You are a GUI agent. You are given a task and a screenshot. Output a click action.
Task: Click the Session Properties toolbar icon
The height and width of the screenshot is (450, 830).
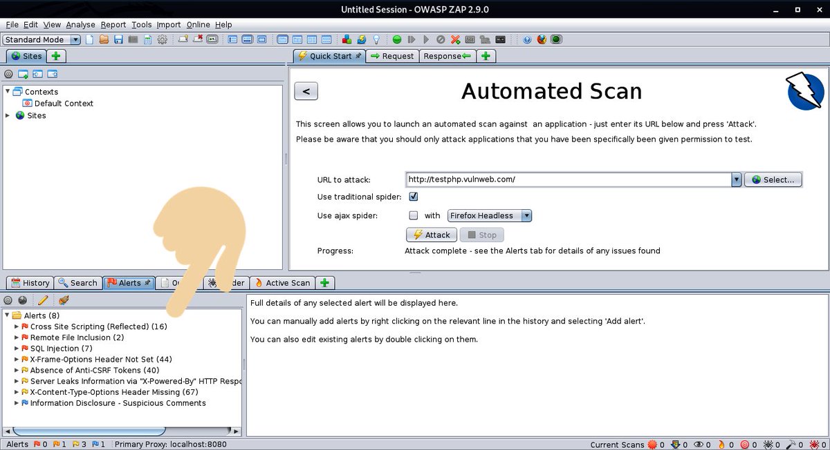(x=147, y=39)
